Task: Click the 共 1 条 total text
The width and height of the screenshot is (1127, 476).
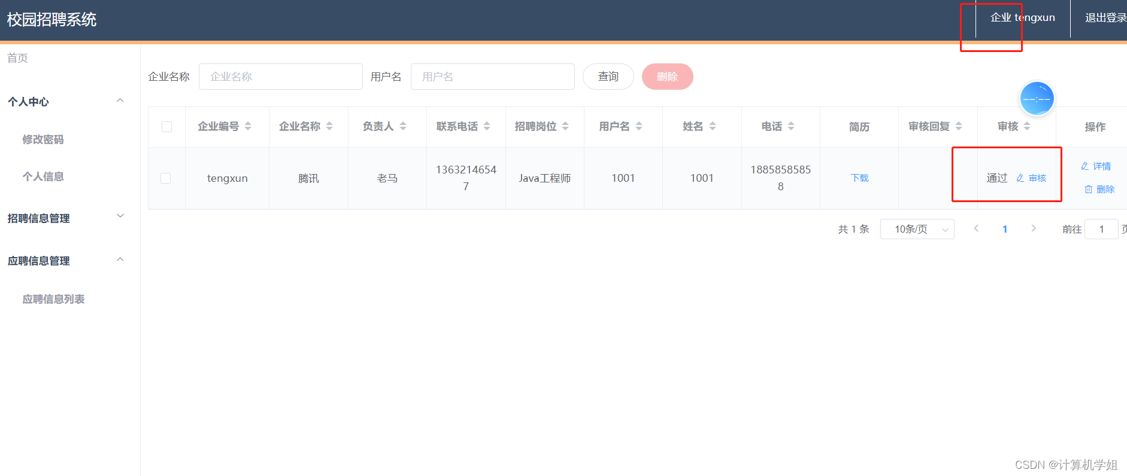Action: [x=853, y=229]
